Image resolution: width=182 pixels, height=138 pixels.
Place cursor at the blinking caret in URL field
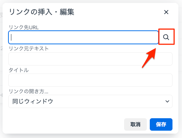11,37
